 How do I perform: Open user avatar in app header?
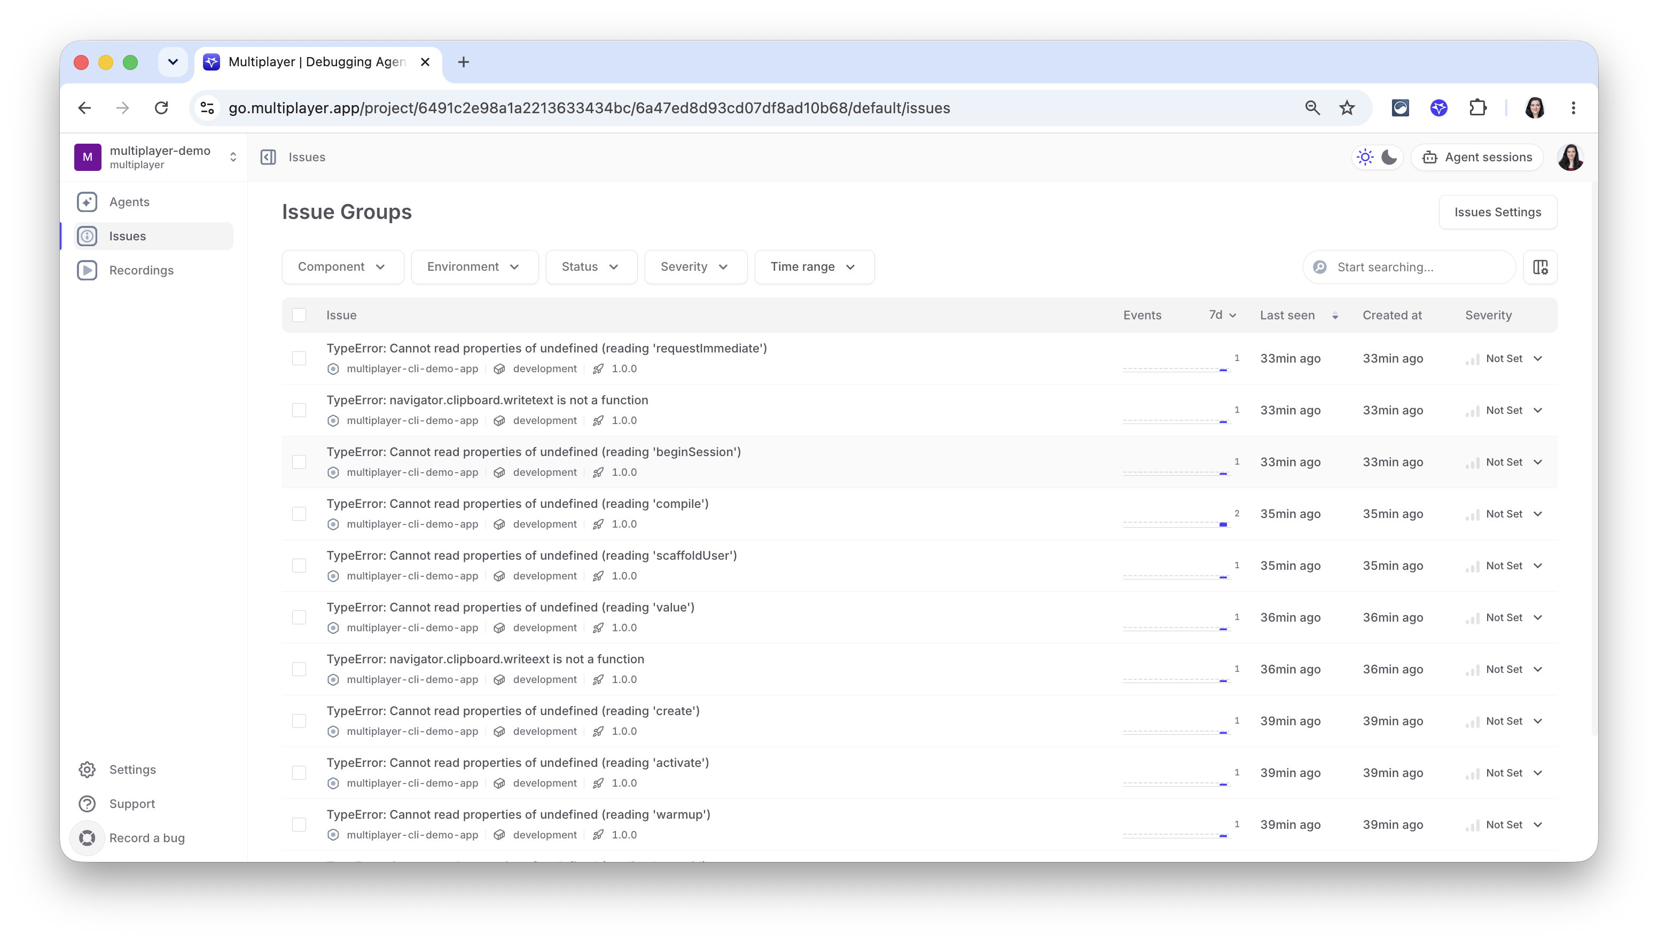coord(1570,157)
